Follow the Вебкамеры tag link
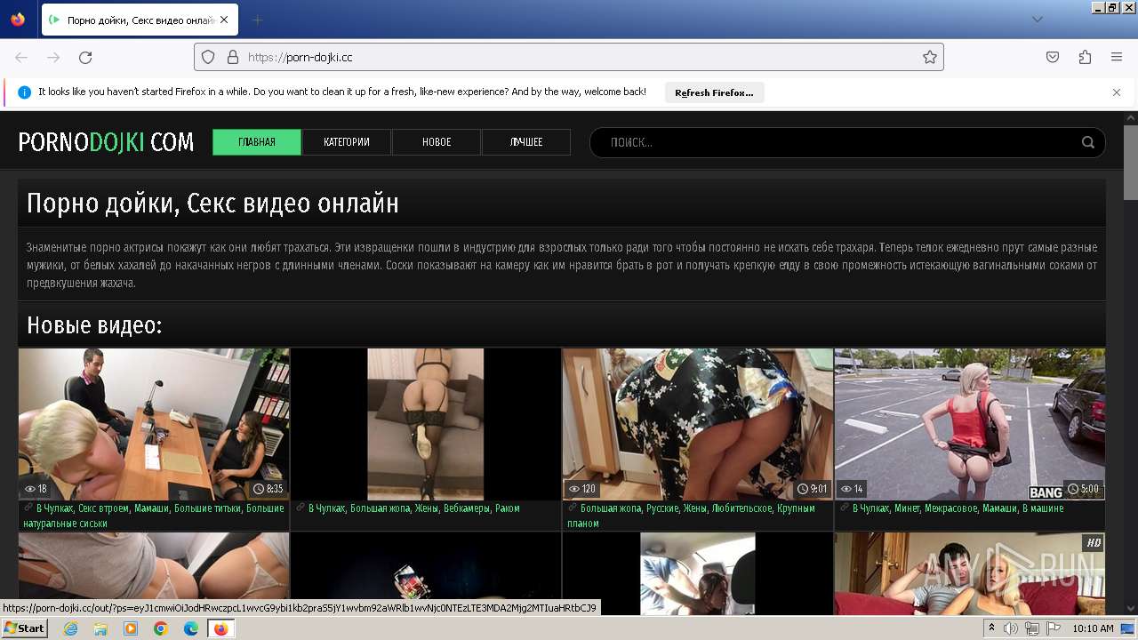The image size is (1138, 640). (x=466, y=508)
